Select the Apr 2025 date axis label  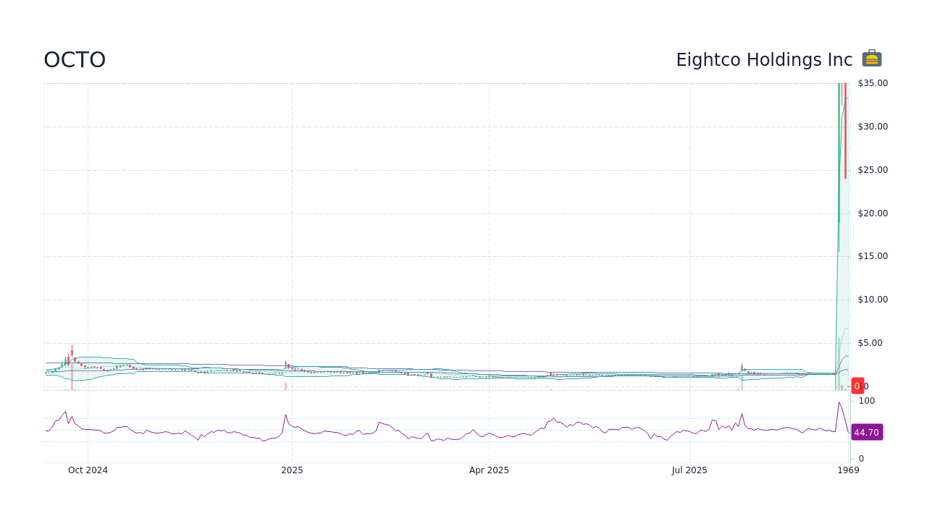[489, 470]
